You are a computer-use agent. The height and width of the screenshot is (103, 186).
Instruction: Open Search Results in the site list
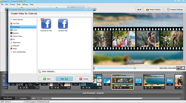[23, 19]
